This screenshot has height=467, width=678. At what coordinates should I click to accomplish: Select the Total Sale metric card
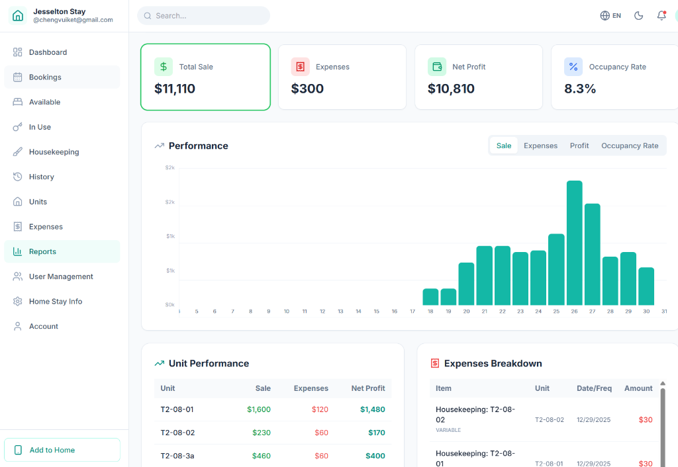205,77
